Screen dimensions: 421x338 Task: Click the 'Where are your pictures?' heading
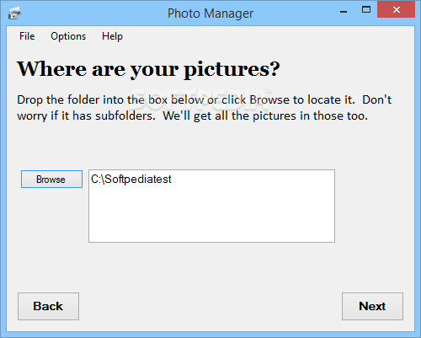click(x=148, y=69)
